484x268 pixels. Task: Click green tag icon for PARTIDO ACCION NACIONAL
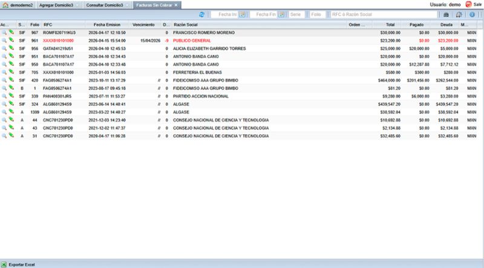(11, 95)
